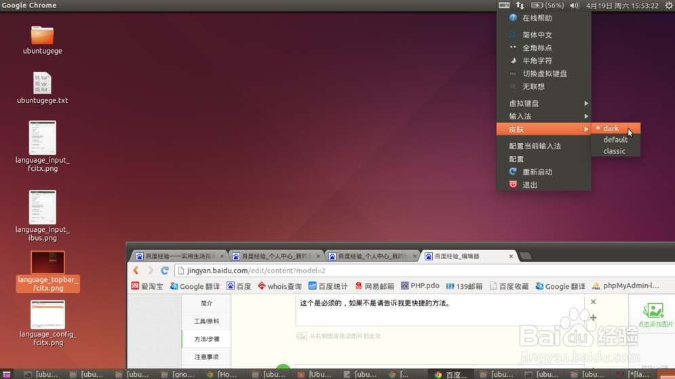Image resolution: width=675 pixels, height=379 pixels.
Task: Open the 139邮箱 bookmark
Action: 464,286
